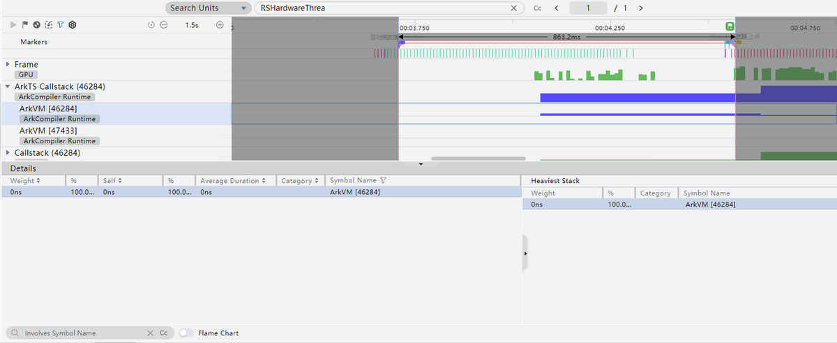Viewport: 837px width, 343px height.
Task: Toggle Cc option beside Involves Symbol Name
Action: 163,333
